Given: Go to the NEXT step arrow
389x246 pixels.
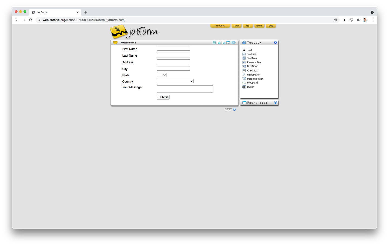Looking at the screenshot, I should coord(234,109).
